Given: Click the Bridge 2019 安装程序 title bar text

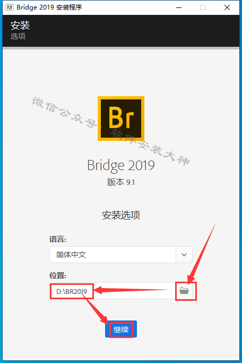Looking at the screenshot, I should click(49, 7).
